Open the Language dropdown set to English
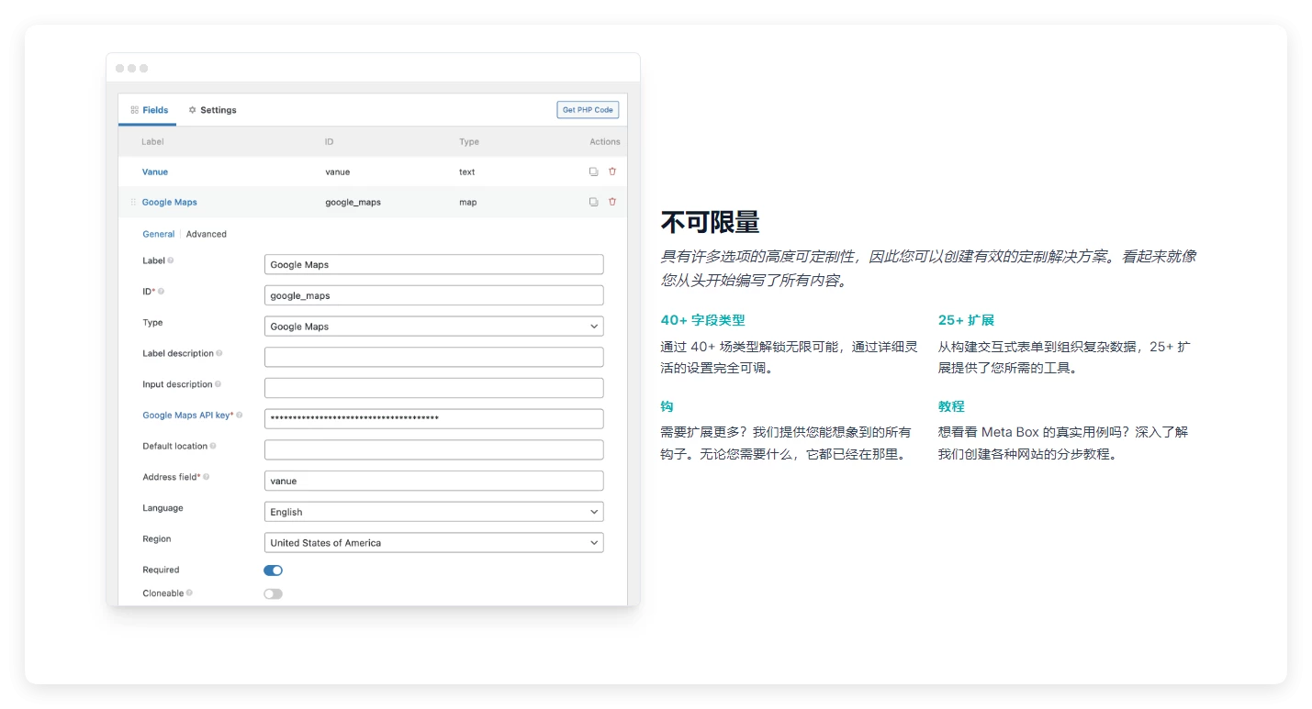 (433, 511)
